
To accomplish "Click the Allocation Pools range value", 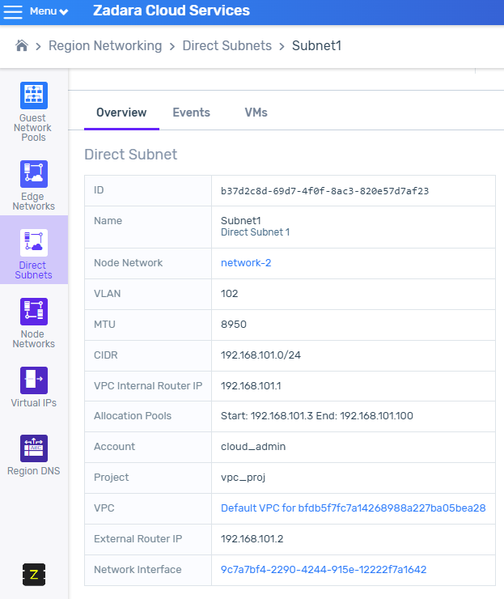I will tap(317, 416).
